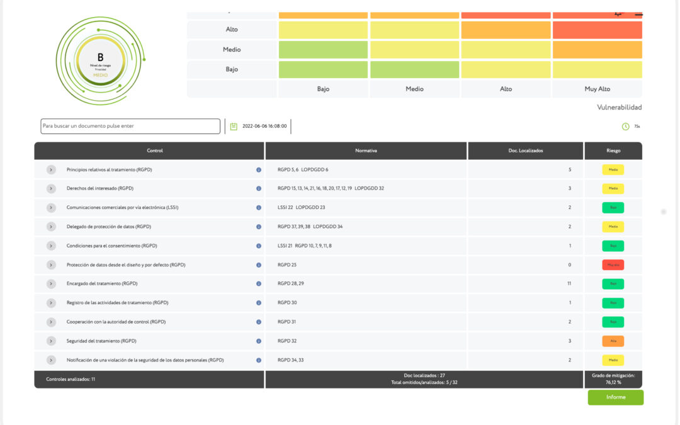The image size is (680, 425).
Task: Expand Notificación de una violación row
Action: click(51, 360)
